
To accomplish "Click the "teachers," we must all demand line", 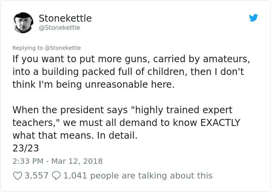I will click(126, 122).
